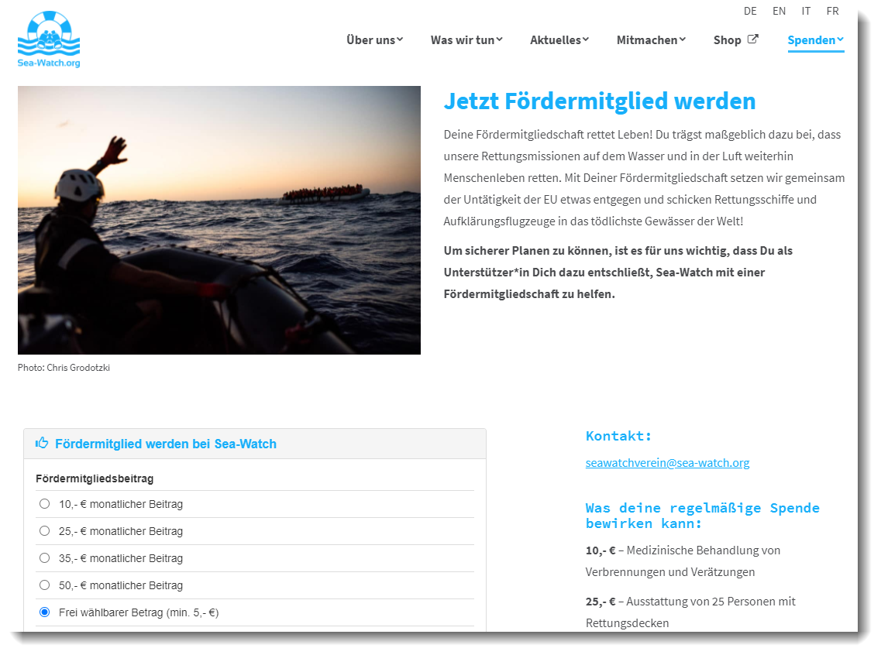
Task: Switch language to EN
Action: tap(779, 11)
